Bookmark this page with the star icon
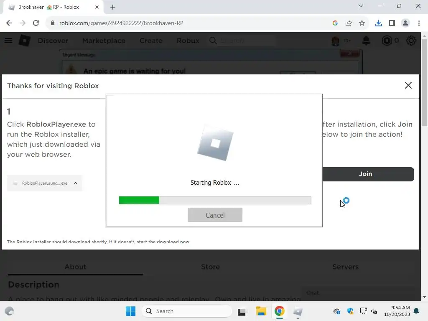 (362, 23)
